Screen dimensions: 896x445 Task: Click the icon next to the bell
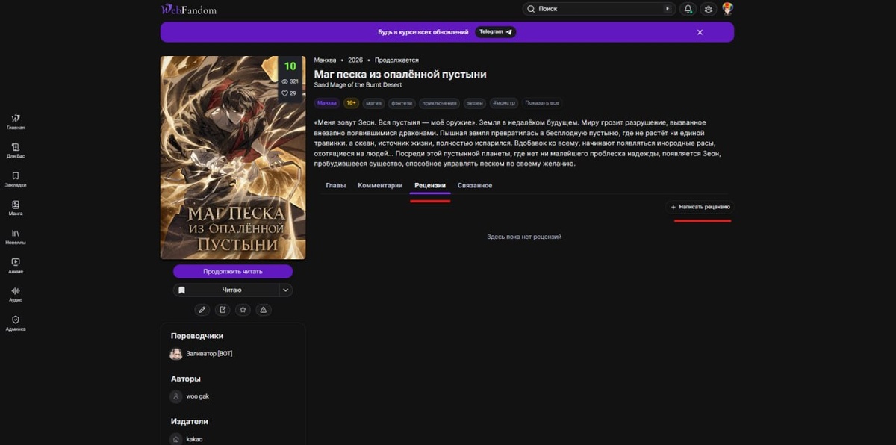click(708, 9)
